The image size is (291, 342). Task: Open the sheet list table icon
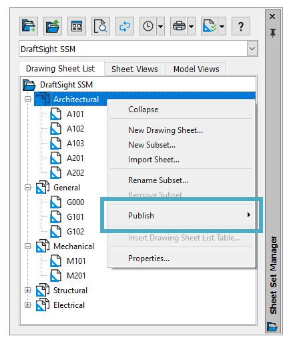(77, 26)
